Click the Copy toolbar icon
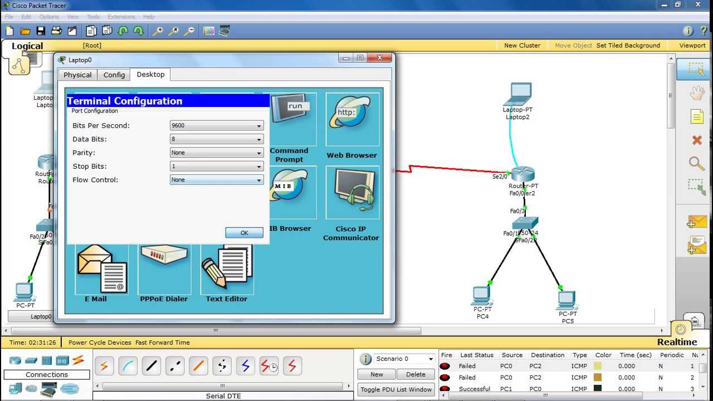713x401 pixels. point(91,31)
